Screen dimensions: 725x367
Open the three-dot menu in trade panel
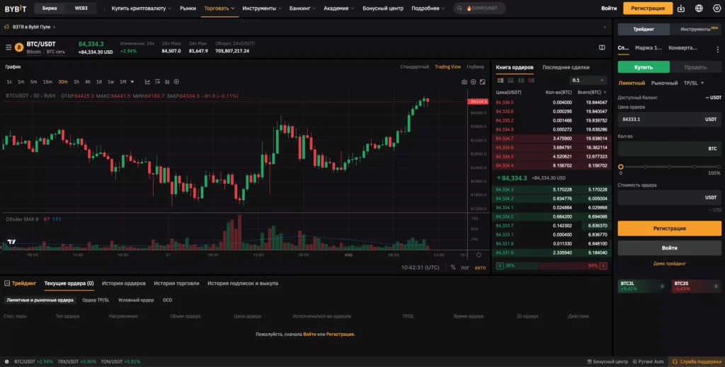[718, 49]
